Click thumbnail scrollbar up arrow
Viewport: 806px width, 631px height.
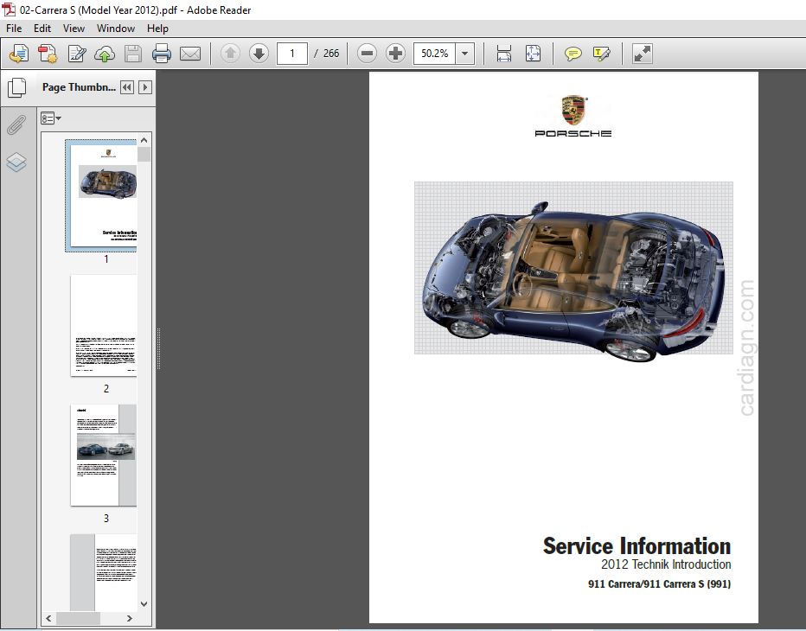click(x=144, y=140)
